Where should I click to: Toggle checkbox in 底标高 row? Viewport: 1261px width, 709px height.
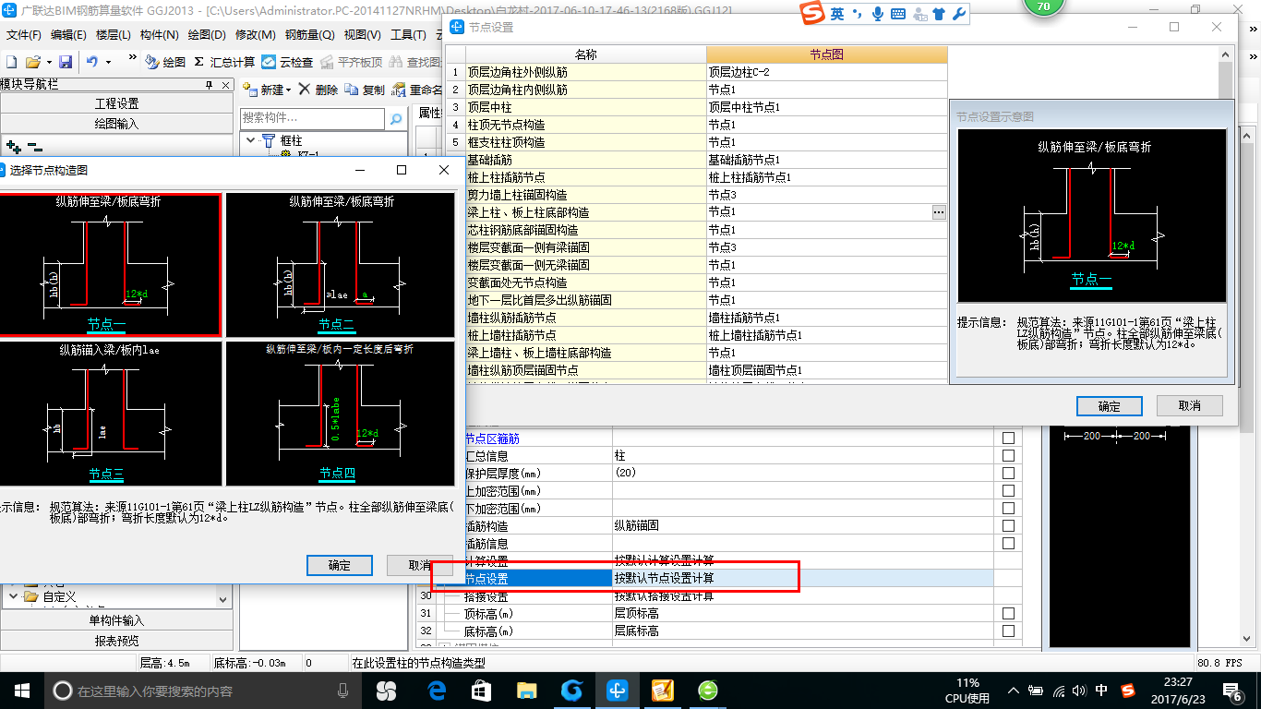1008,631
